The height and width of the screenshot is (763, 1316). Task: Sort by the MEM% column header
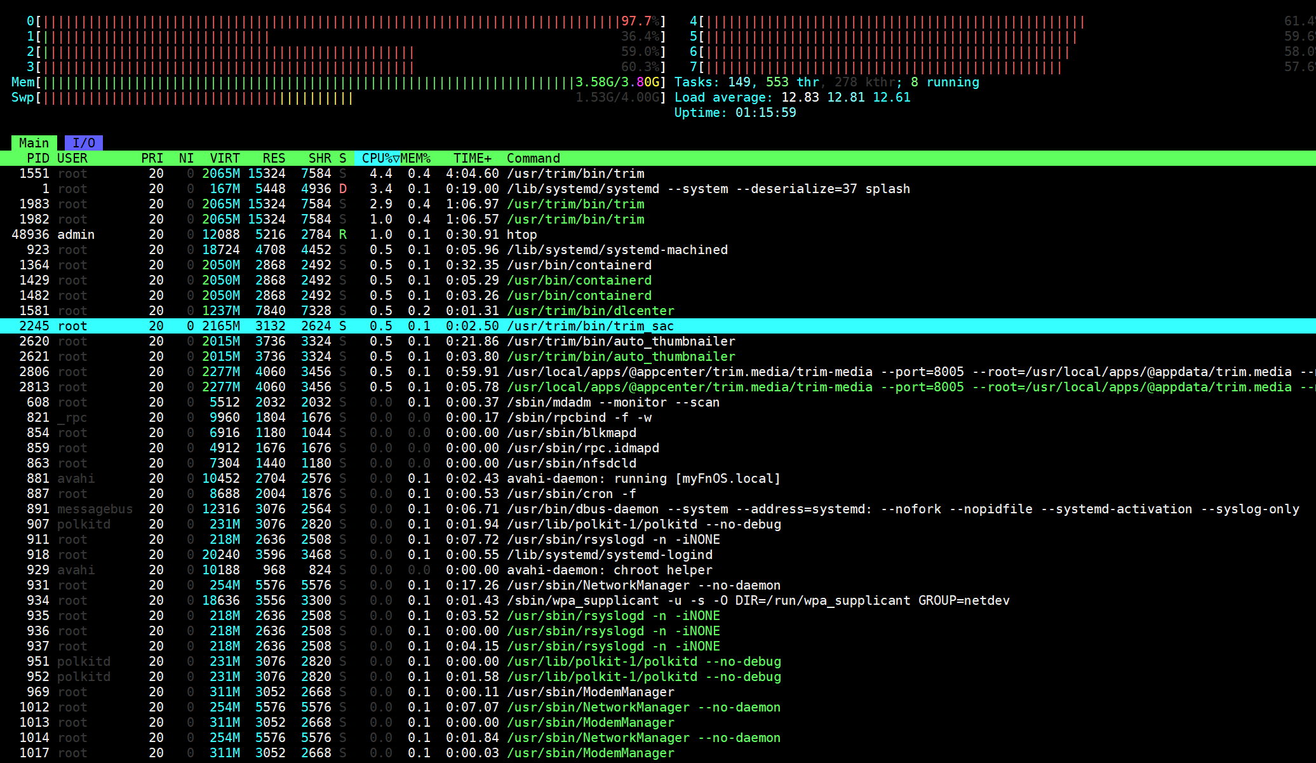[x=415, y=158]
